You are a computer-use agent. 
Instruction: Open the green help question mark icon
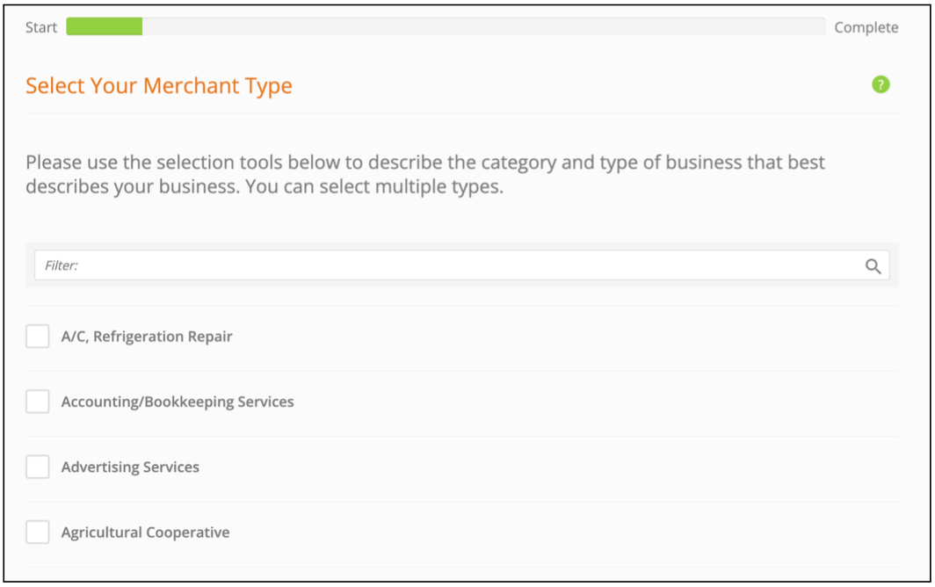(881, 84)
